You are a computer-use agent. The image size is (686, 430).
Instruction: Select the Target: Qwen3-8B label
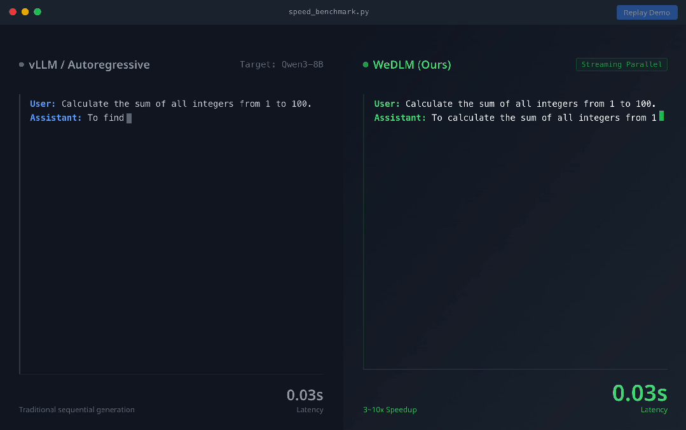pyautogui.click(x=282, y=64)
